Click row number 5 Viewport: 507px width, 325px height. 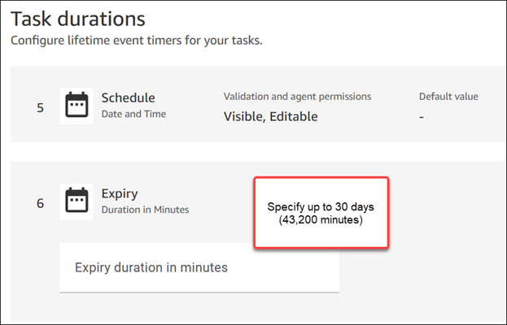tap(41, 106)
